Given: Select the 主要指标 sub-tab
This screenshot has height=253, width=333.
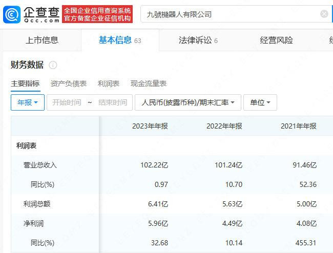Looking at the screenshot, I should click(x=25, y=83).
